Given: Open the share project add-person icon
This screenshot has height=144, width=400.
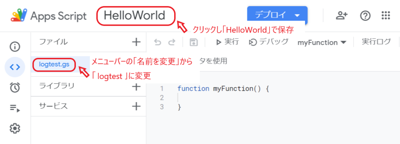Looking at the screenshot, I should click(341, 16).
